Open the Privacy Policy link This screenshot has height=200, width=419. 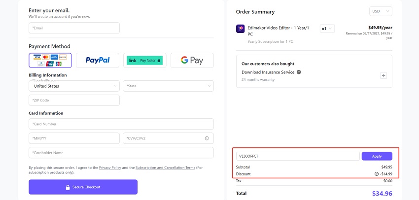(x=110, y=167)
